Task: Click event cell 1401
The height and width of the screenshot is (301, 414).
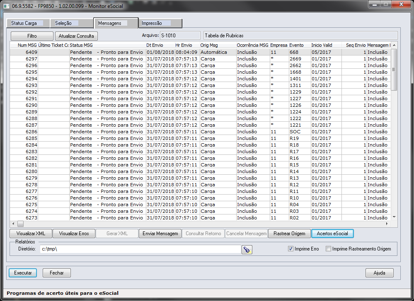Action: (x=300, y=79)
